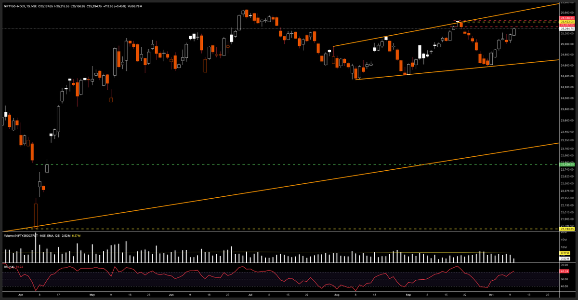Viewport: 578px width, 300px height.
Task: Click the white 2.52M volume axis label
Action: point(565,259)
